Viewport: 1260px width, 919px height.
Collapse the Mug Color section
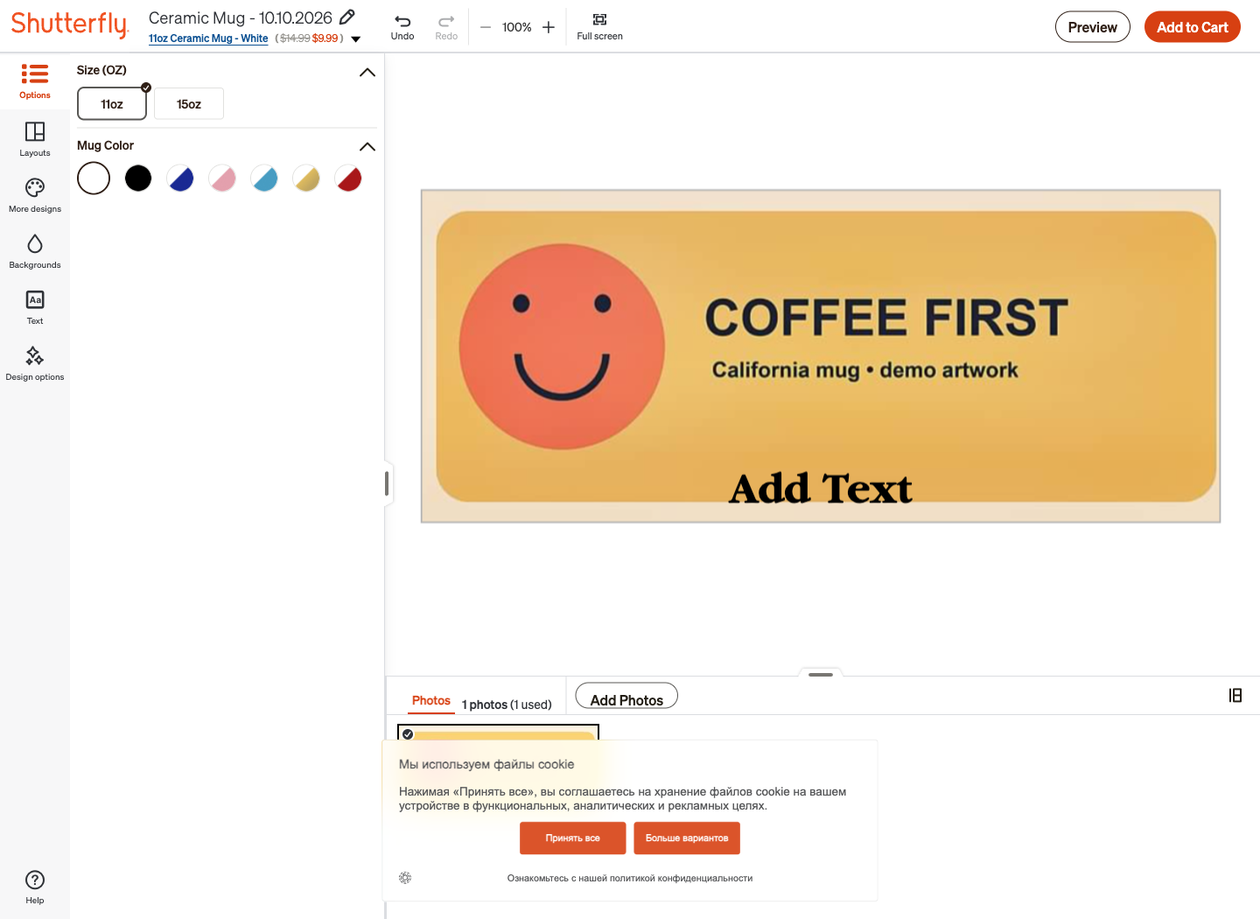point(367,146)
